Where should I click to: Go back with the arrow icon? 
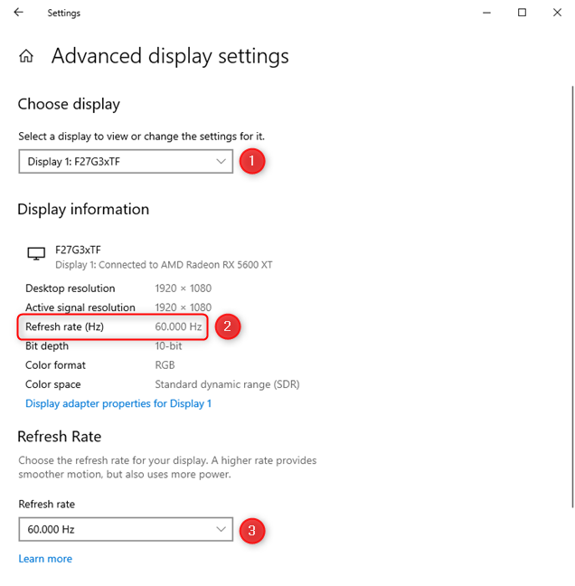coord(18,13)
